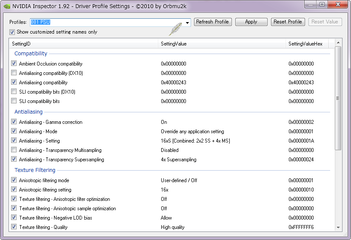Toggle Show customized setting names only

12,32
